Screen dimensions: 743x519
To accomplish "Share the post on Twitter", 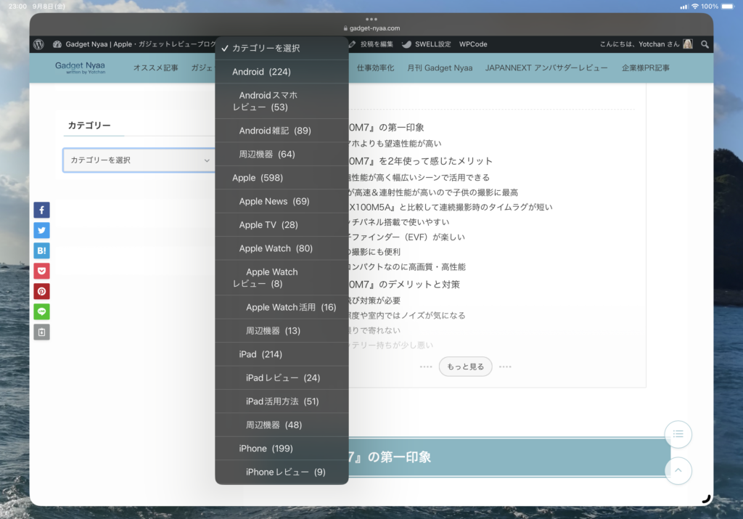I will pyautogui.click(x=41, y=230).
